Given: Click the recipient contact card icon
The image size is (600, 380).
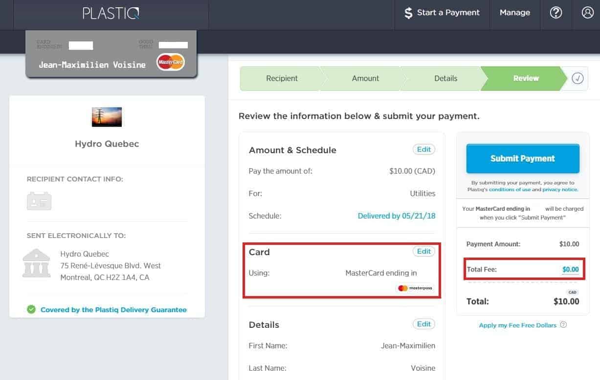Looking at the screenshot, I should pyautogui.click(x=39, y=201).
